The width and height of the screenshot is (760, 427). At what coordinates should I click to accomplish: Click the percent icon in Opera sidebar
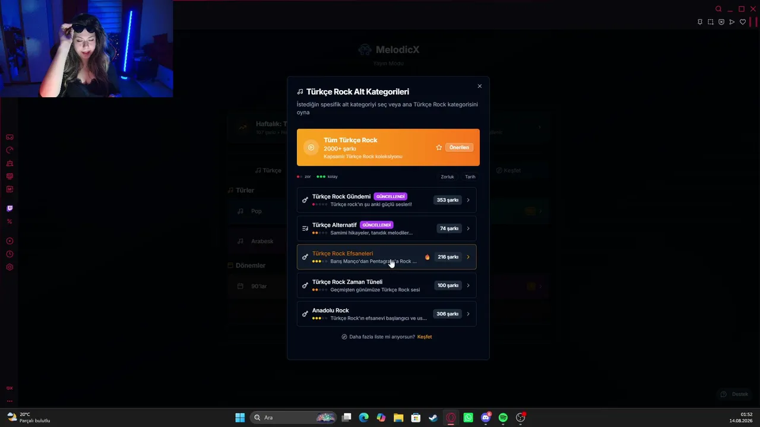point(9,221)
